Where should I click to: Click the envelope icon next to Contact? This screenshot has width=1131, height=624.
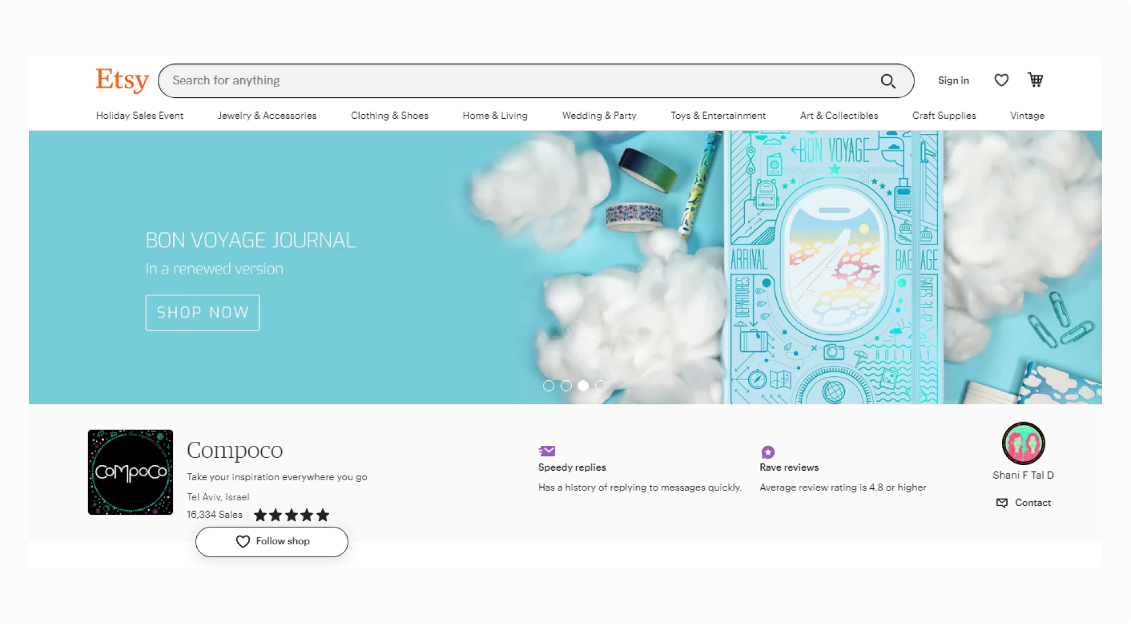click(1002, 502)
